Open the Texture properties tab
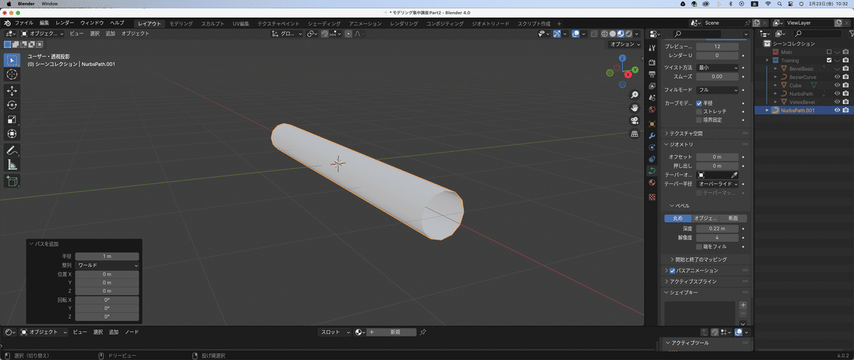 click(x=652, y=196)
